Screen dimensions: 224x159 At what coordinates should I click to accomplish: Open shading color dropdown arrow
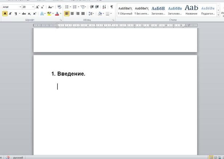(103, 13)
